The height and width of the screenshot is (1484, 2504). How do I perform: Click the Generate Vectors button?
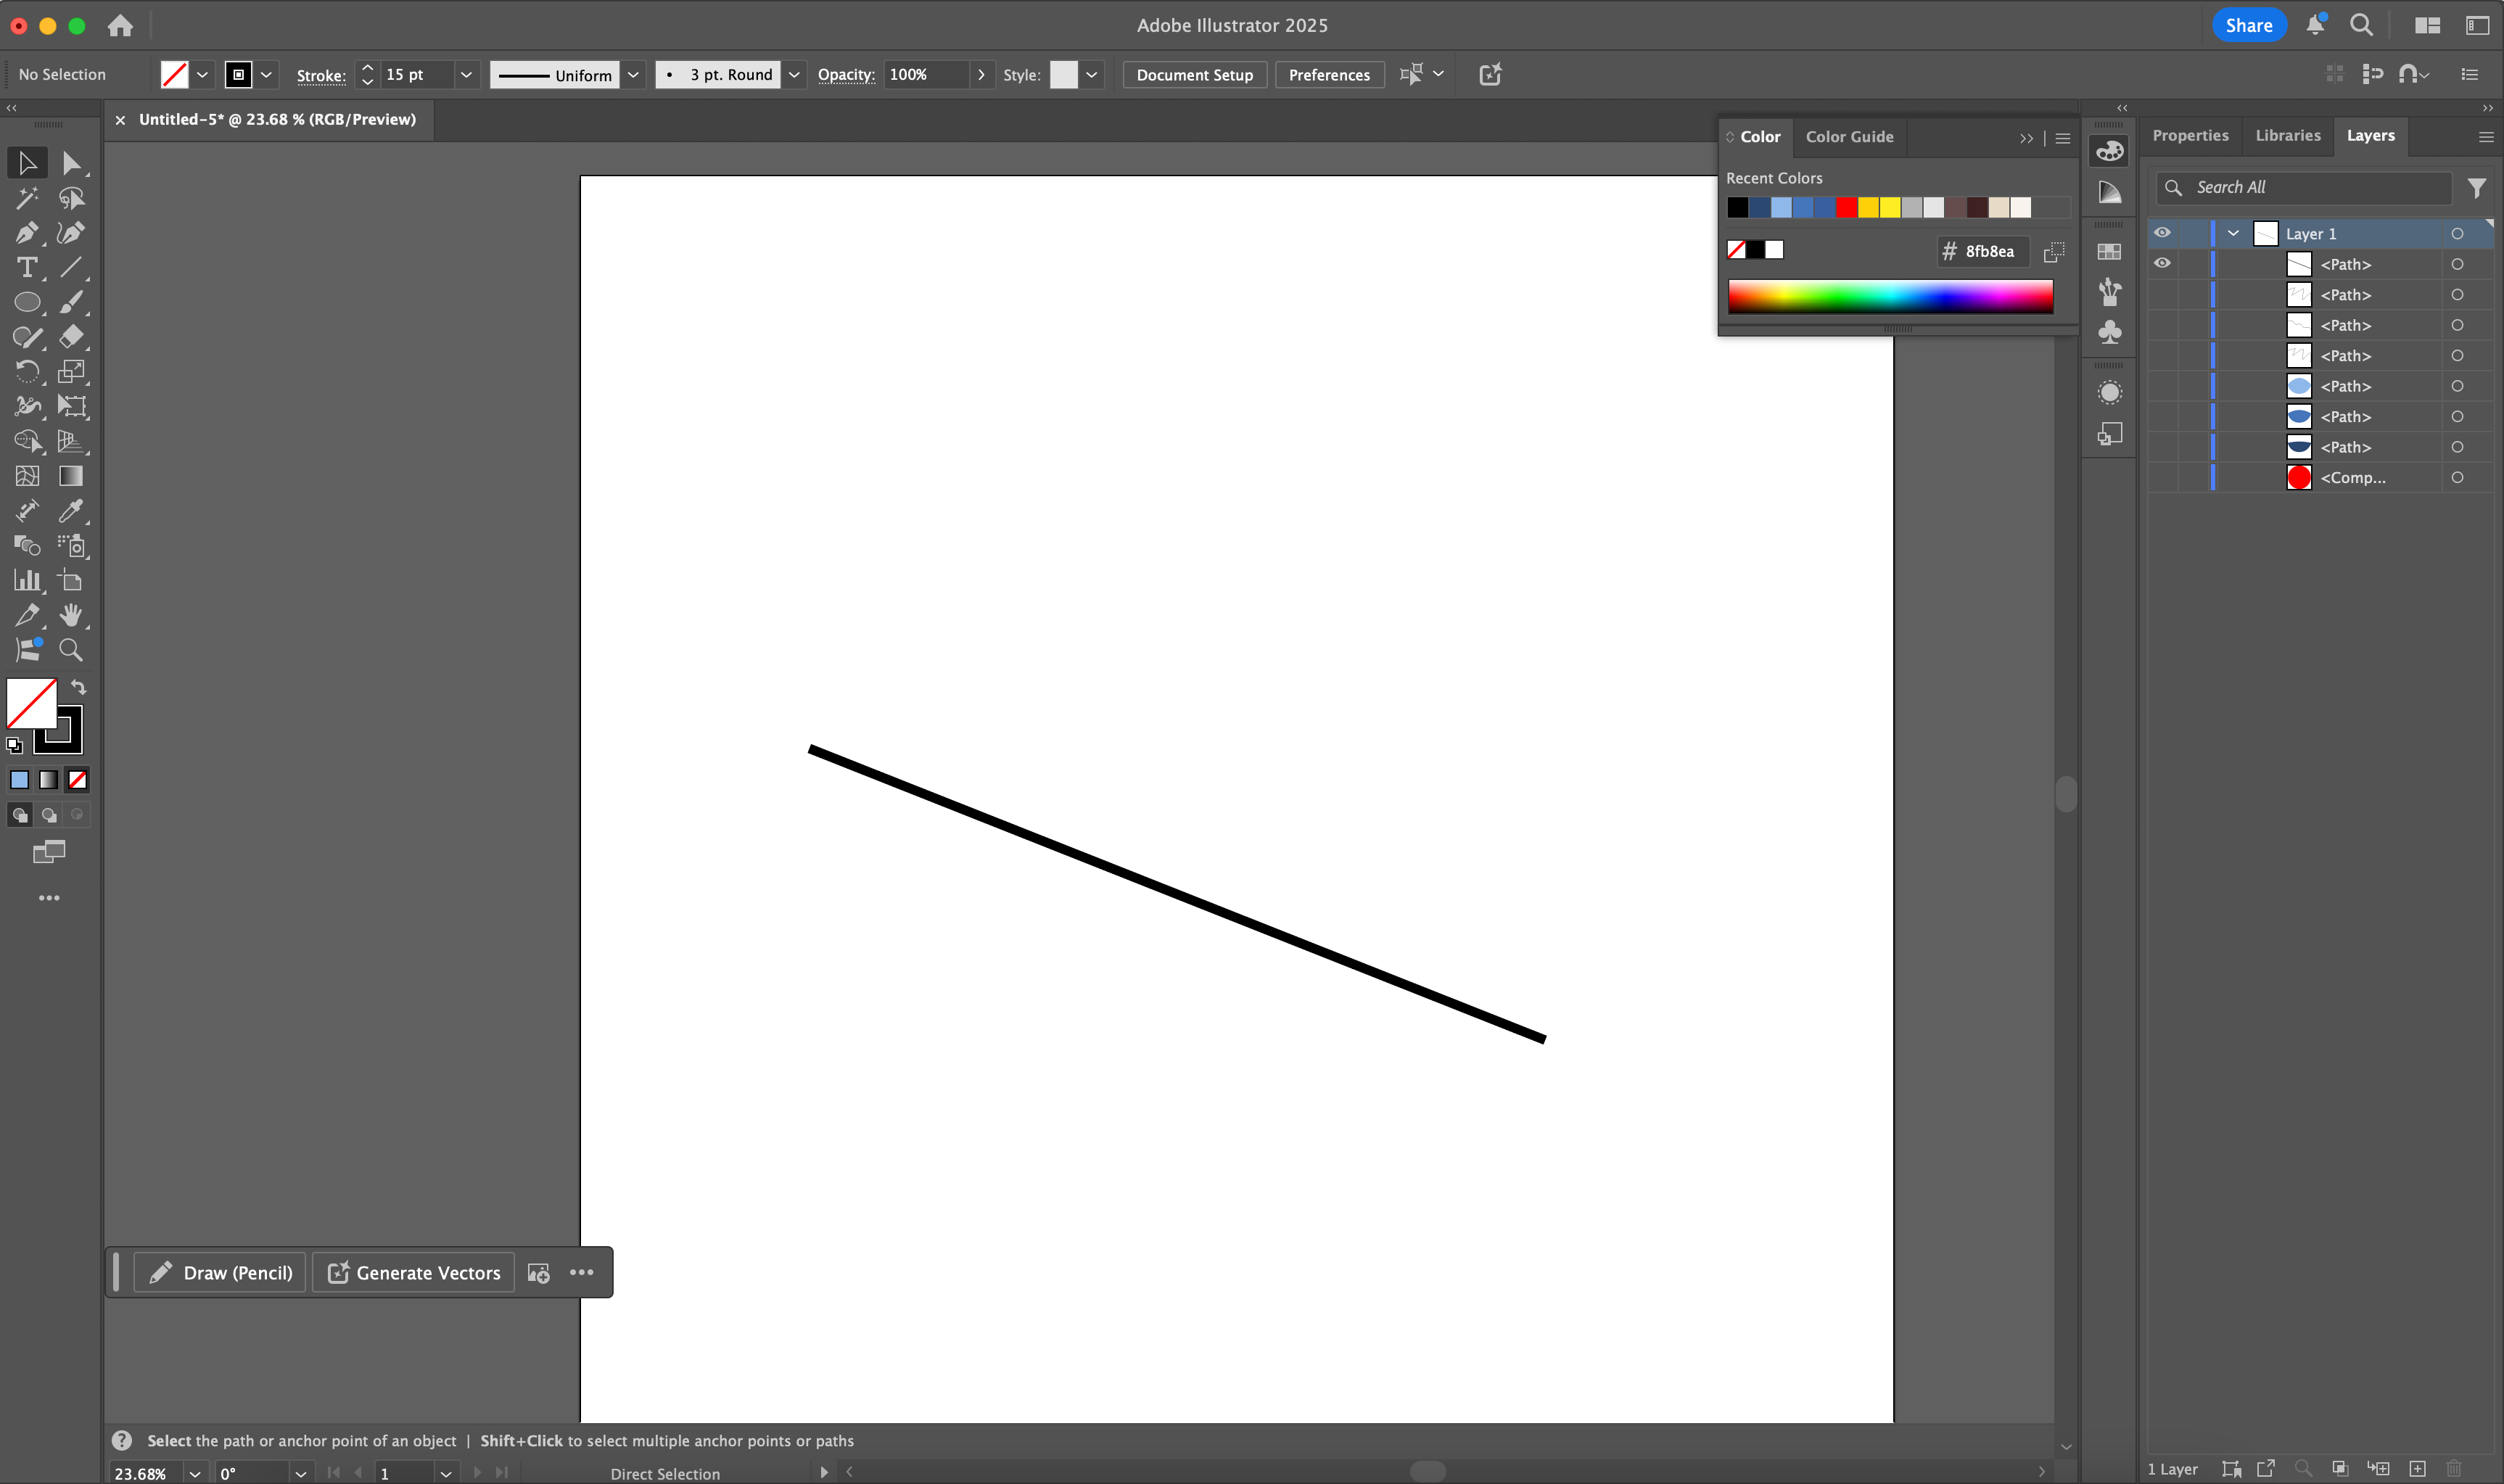(x=412, y=1272)
